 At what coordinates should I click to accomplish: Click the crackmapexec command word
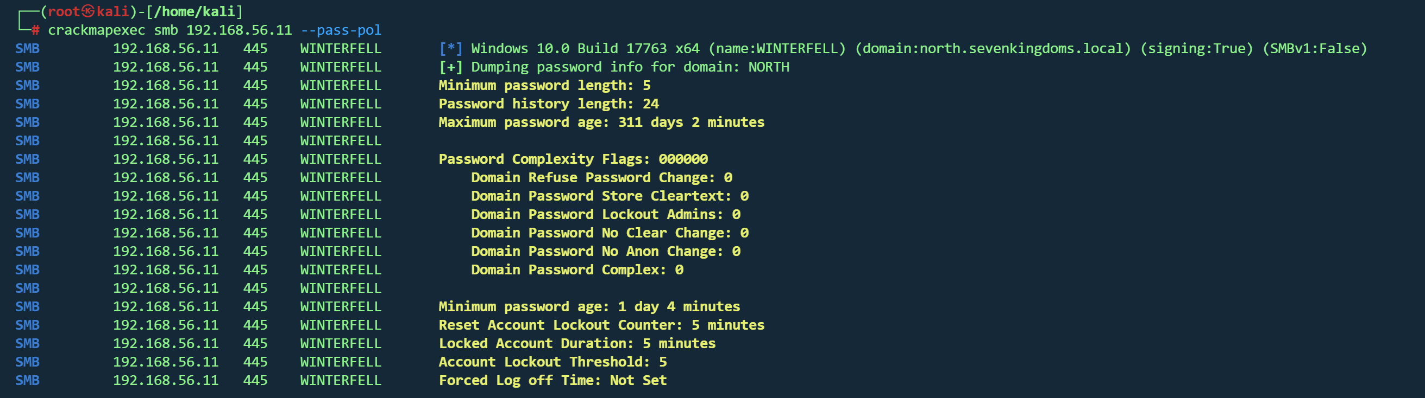(96, 30)
